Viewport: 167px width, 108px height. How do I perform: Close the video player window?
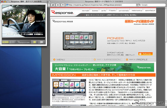(x=2, y=2)
